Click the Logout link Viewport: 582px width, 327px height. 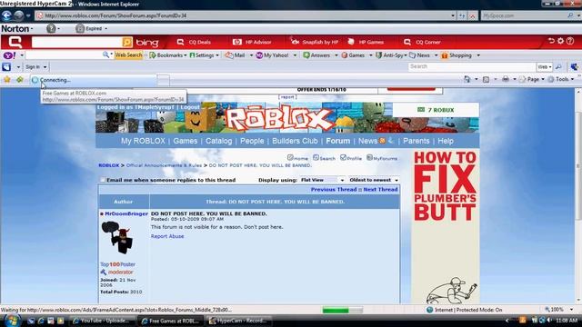pyautogui.click(x=190, y=107)
